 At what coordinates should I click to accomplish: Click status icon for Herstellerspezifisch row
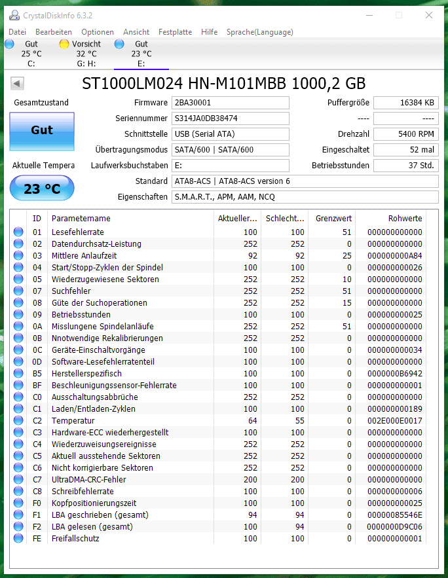[18, 373]
